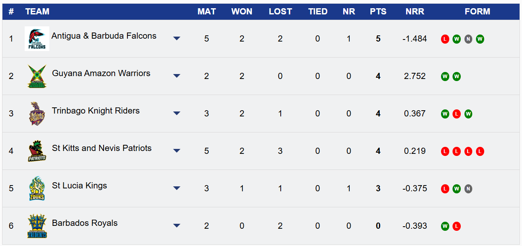This screenshot has height=246, width=522.
Task: Expand the Antigua & Barbuda Falcons row details
Action: click(x=177, y=38)
